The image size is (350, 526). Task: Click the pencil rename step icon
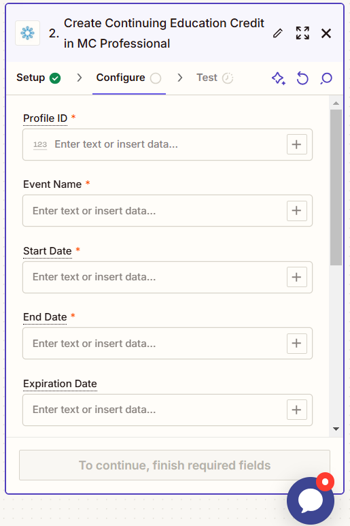coord(278,33)
